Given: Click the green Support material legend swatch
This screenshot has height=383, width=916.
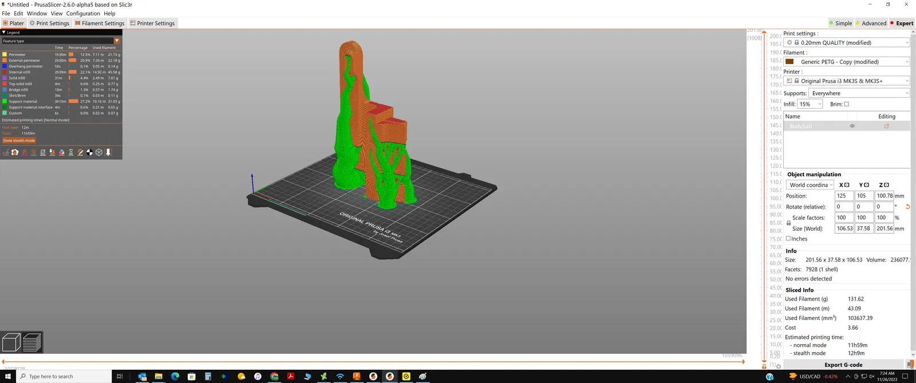Looking at the screenshot, I should click(5, 101).
